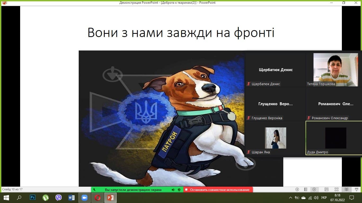Open Windows notification center
The height and width of the screenshot is (203, 362).
click(x=352, y=198)
